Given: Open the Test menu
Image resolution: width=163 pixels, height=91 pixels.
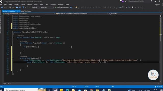Looking at the screenshot, I should click(47, 5).
